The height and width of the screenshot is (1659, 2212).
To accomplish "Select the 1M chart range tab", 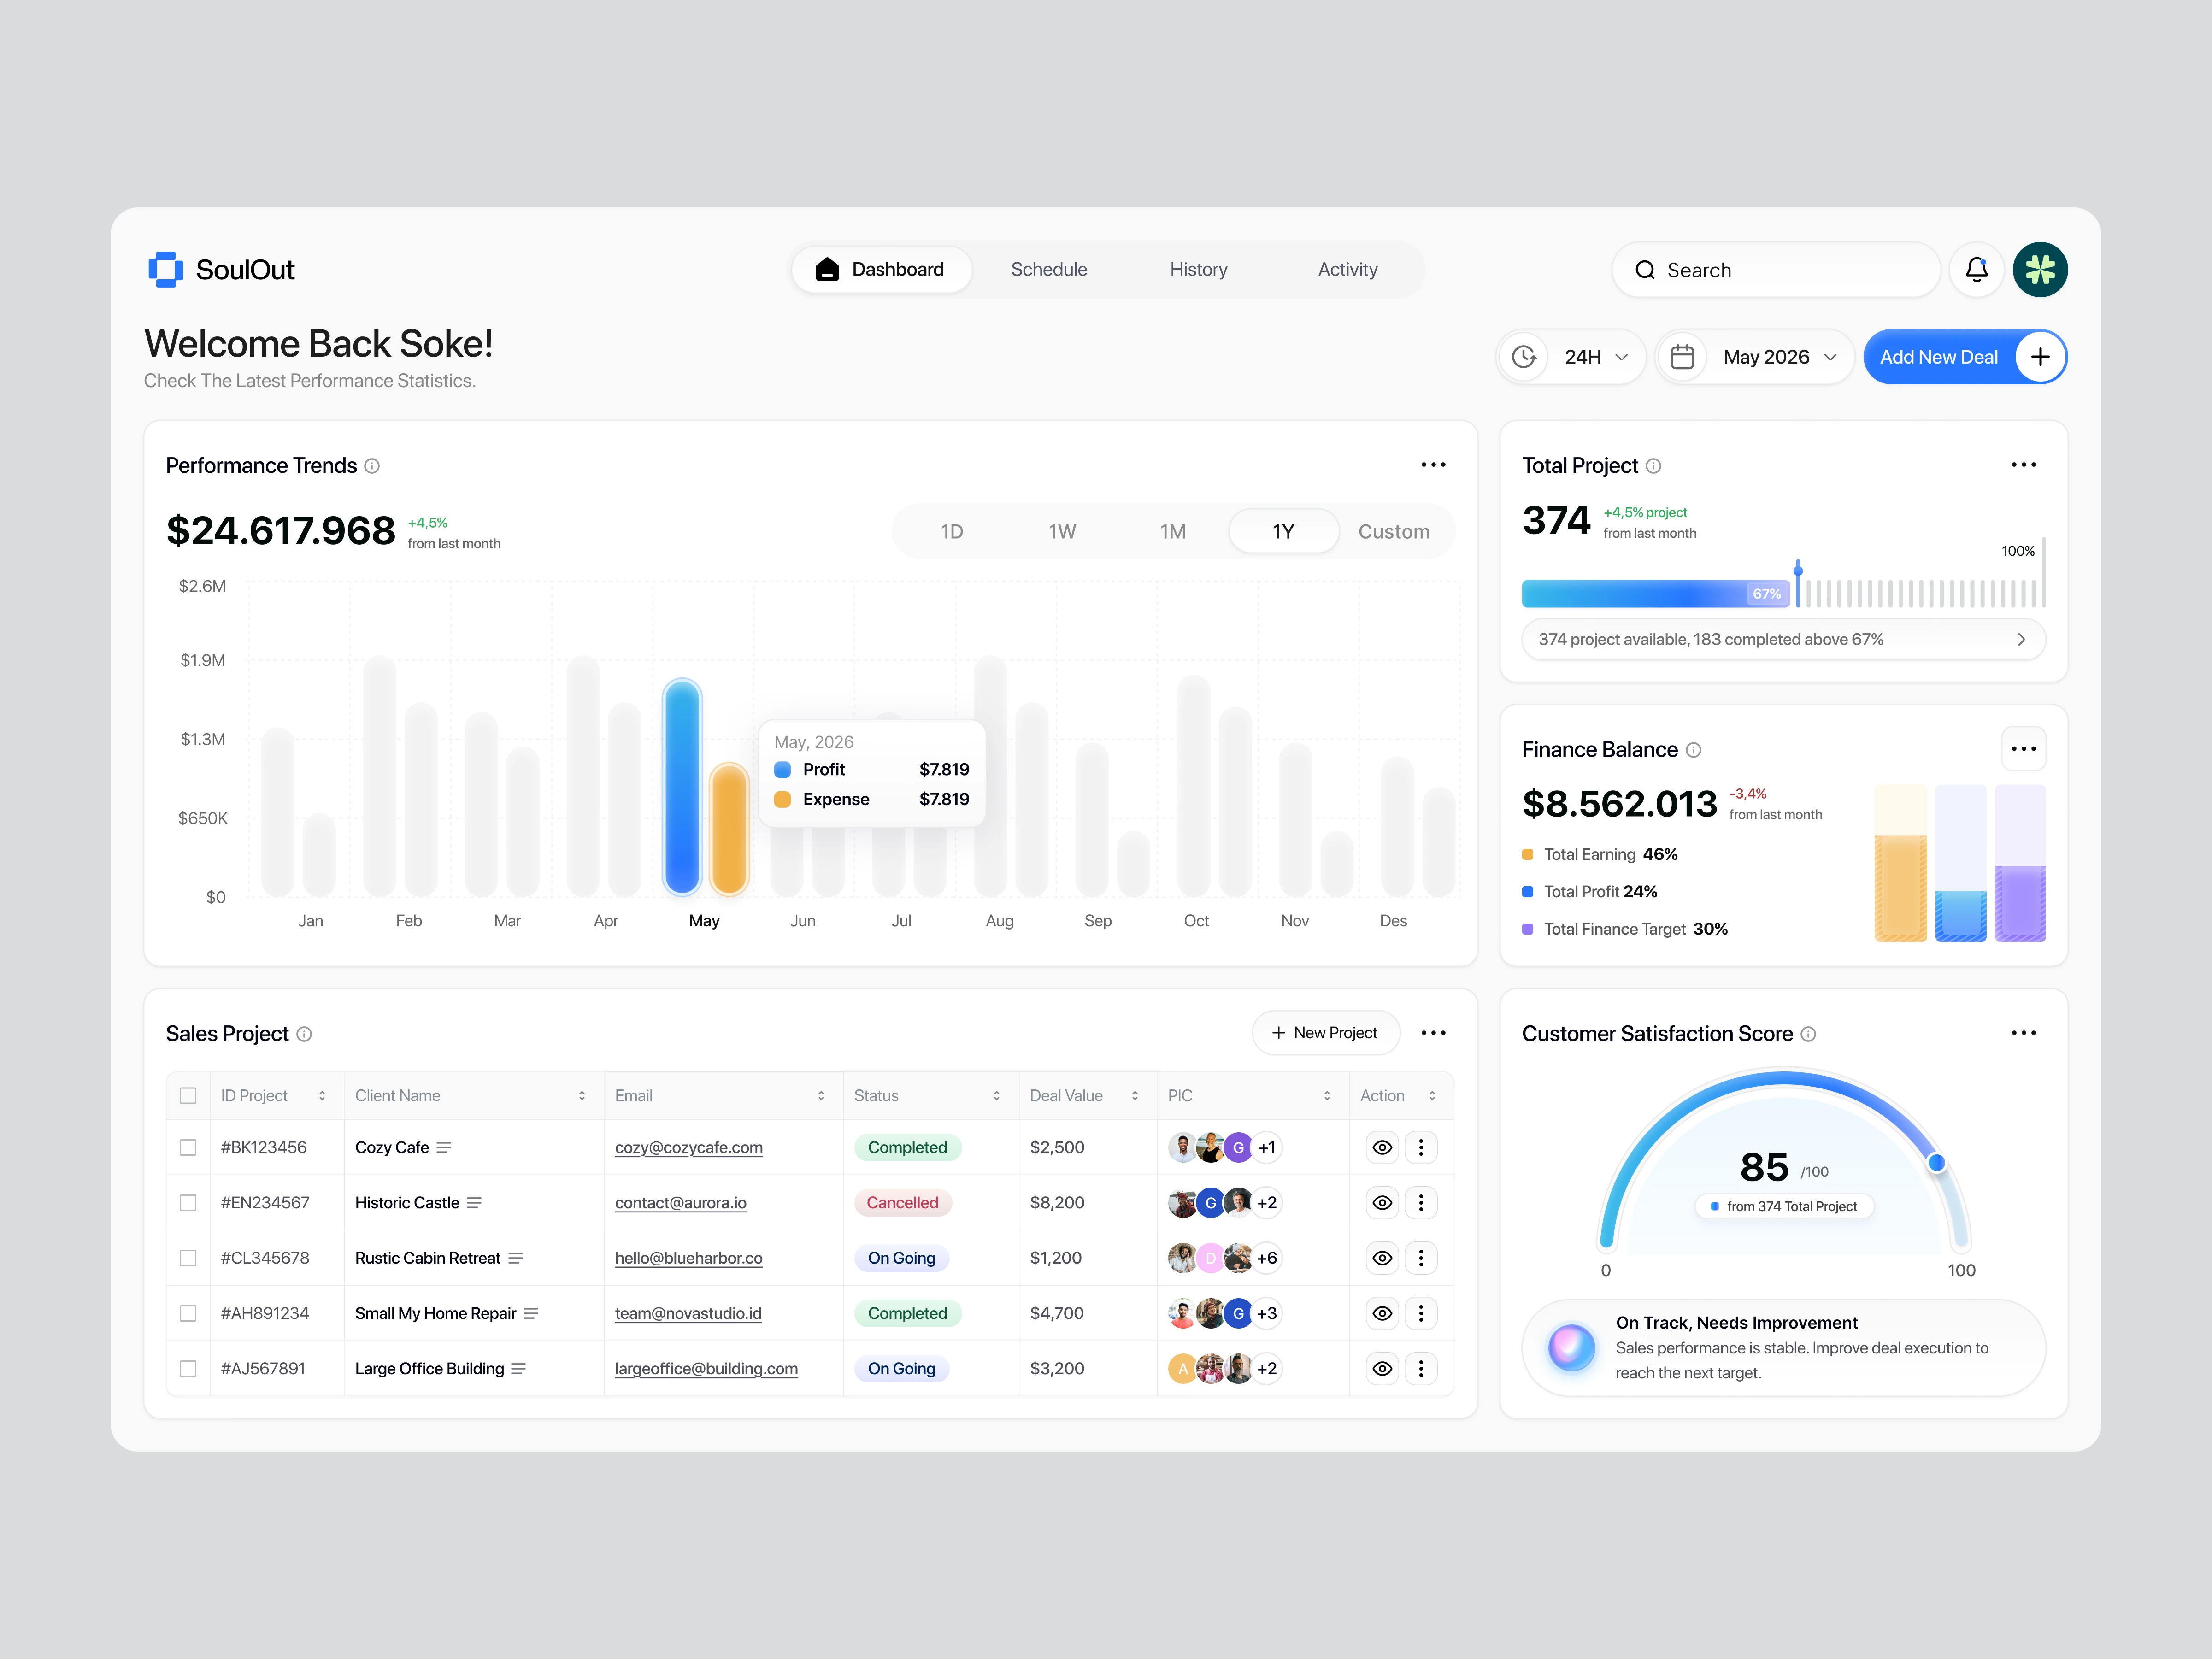I will click(1172, 532).
